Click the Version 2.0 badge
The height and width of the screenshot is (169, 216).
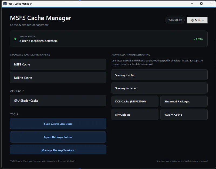pos(175,20)
